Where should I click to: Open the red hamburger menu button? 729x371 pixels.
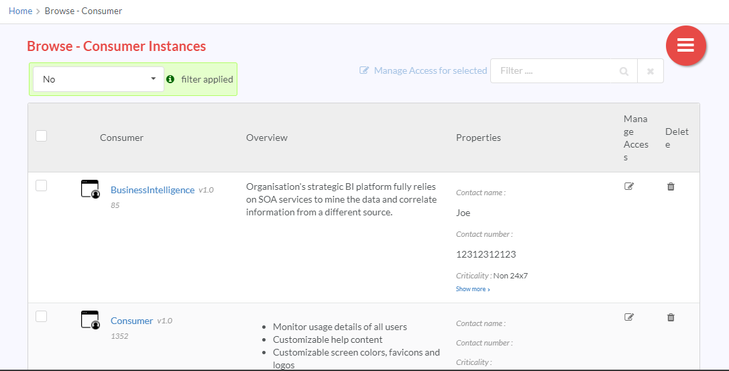[686, 46]
